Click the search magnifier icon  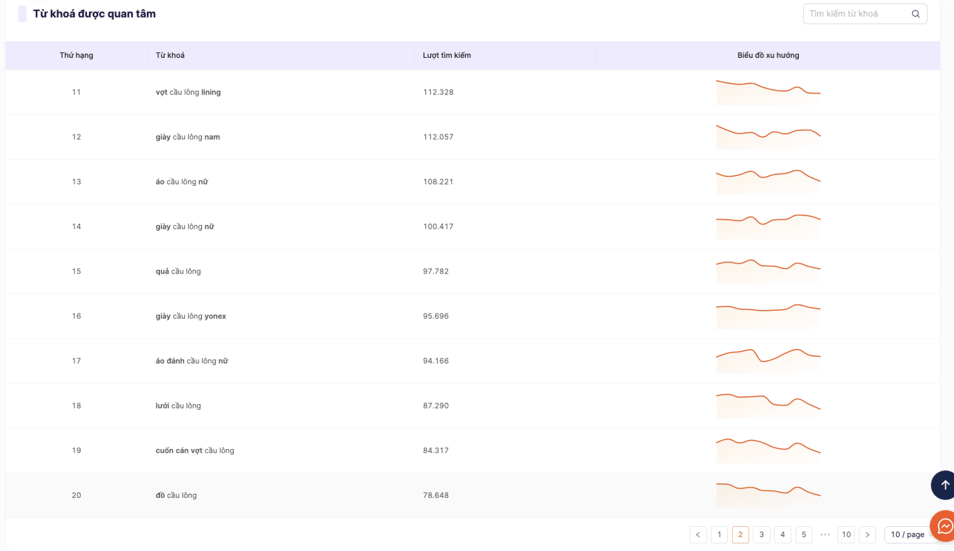pos(915,14)
